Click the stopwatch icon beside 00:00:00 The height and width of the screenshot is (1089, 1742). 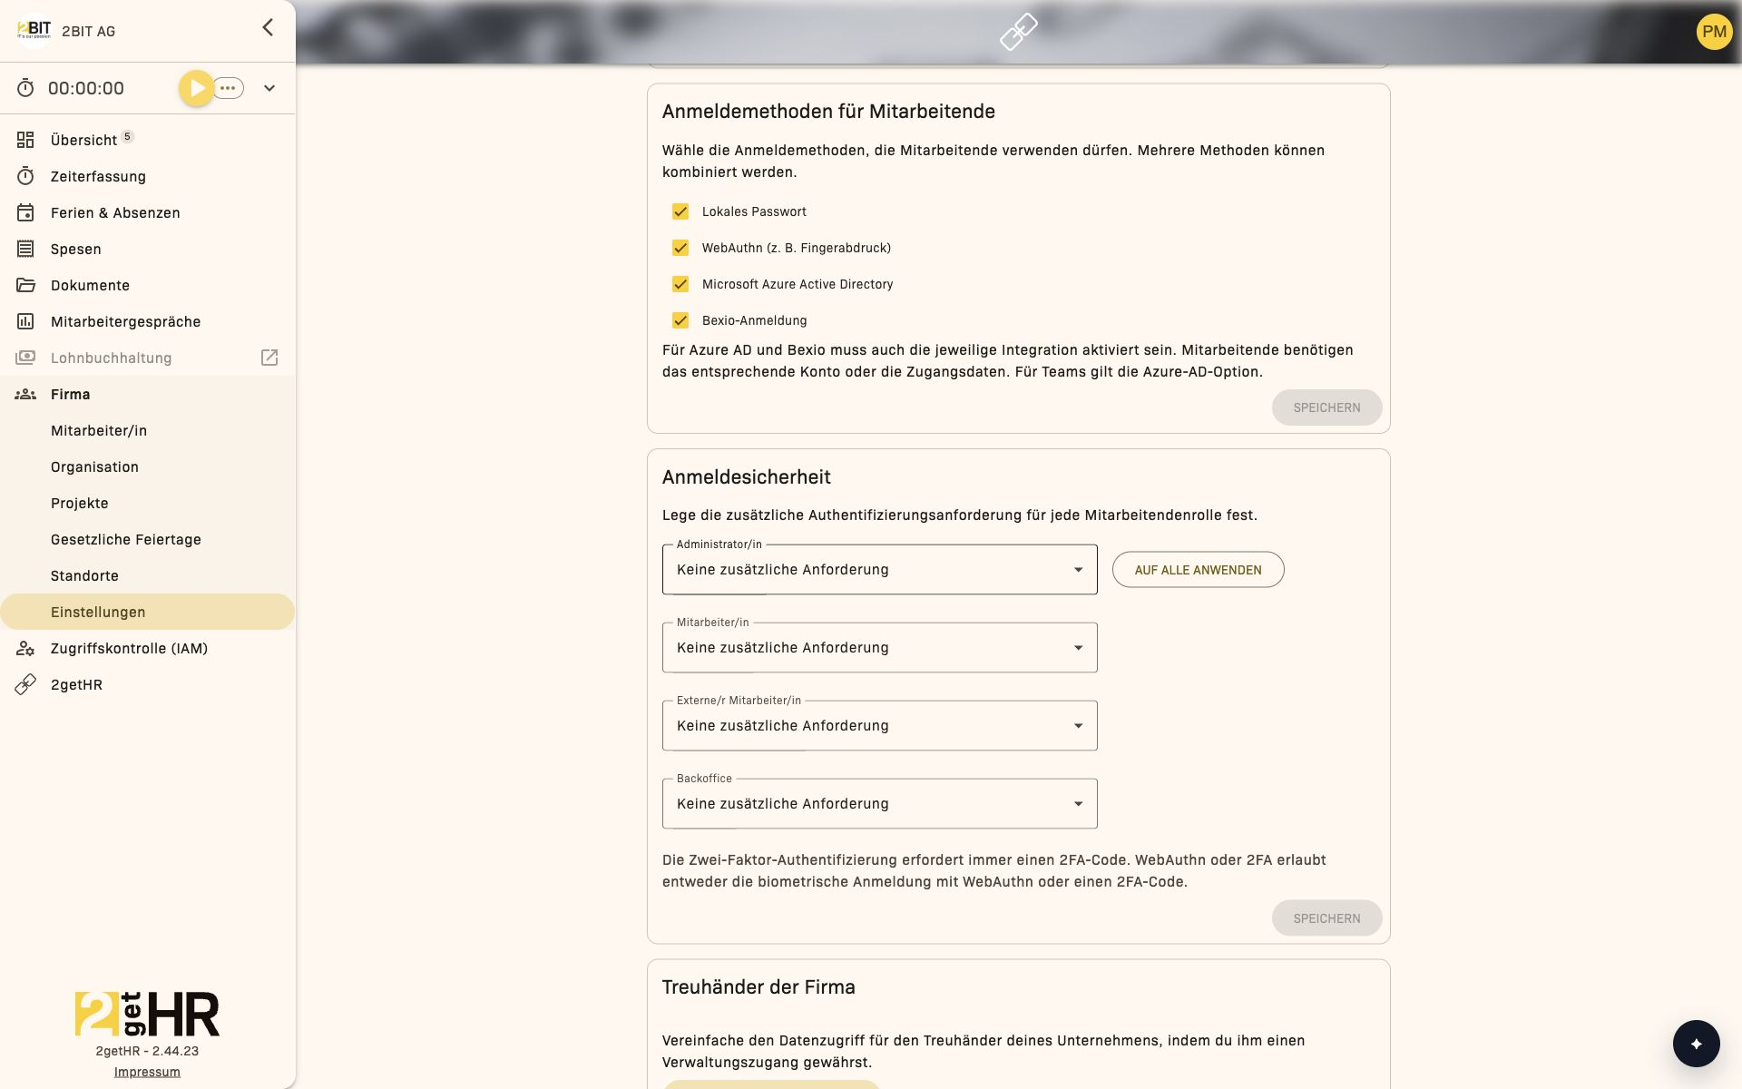point(25,88)
